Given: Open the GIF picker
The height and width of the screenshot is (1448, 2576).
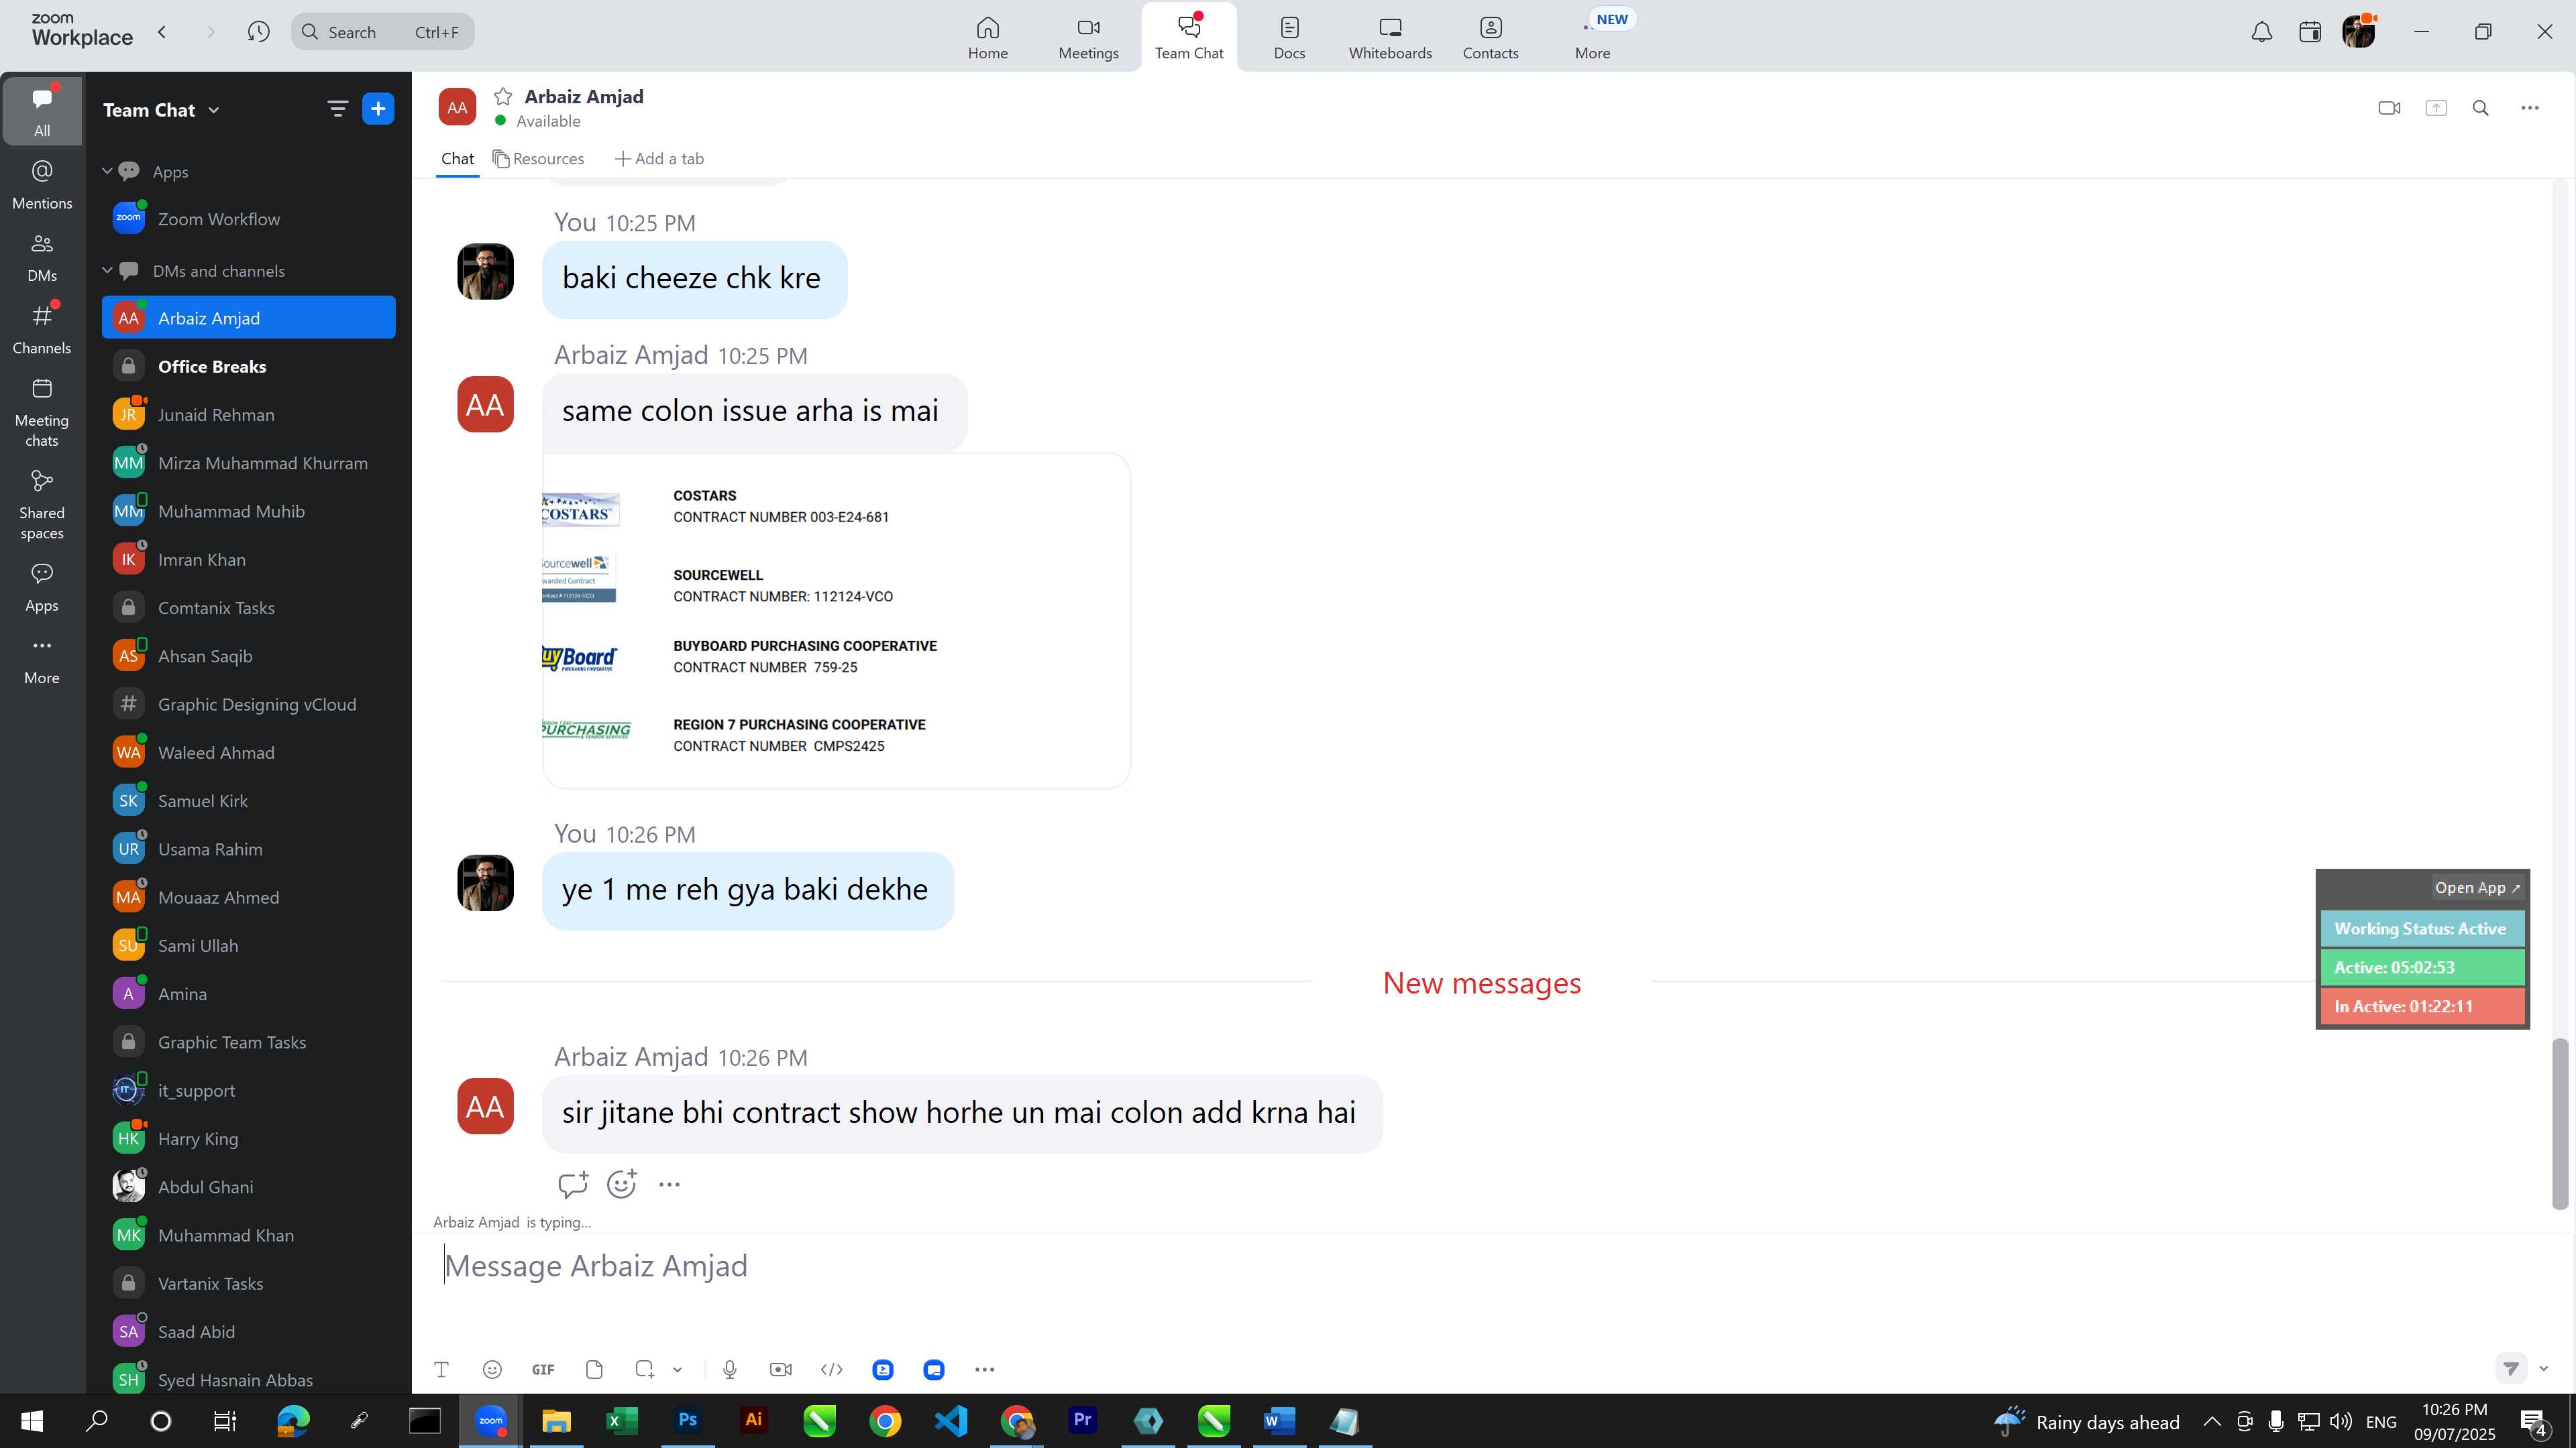Looking at the screenshot, I should click(543, 1369).
